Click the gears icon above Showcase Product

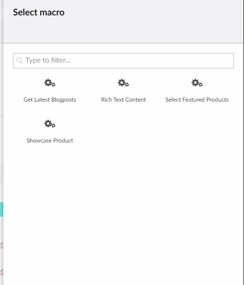coord(50,124)
